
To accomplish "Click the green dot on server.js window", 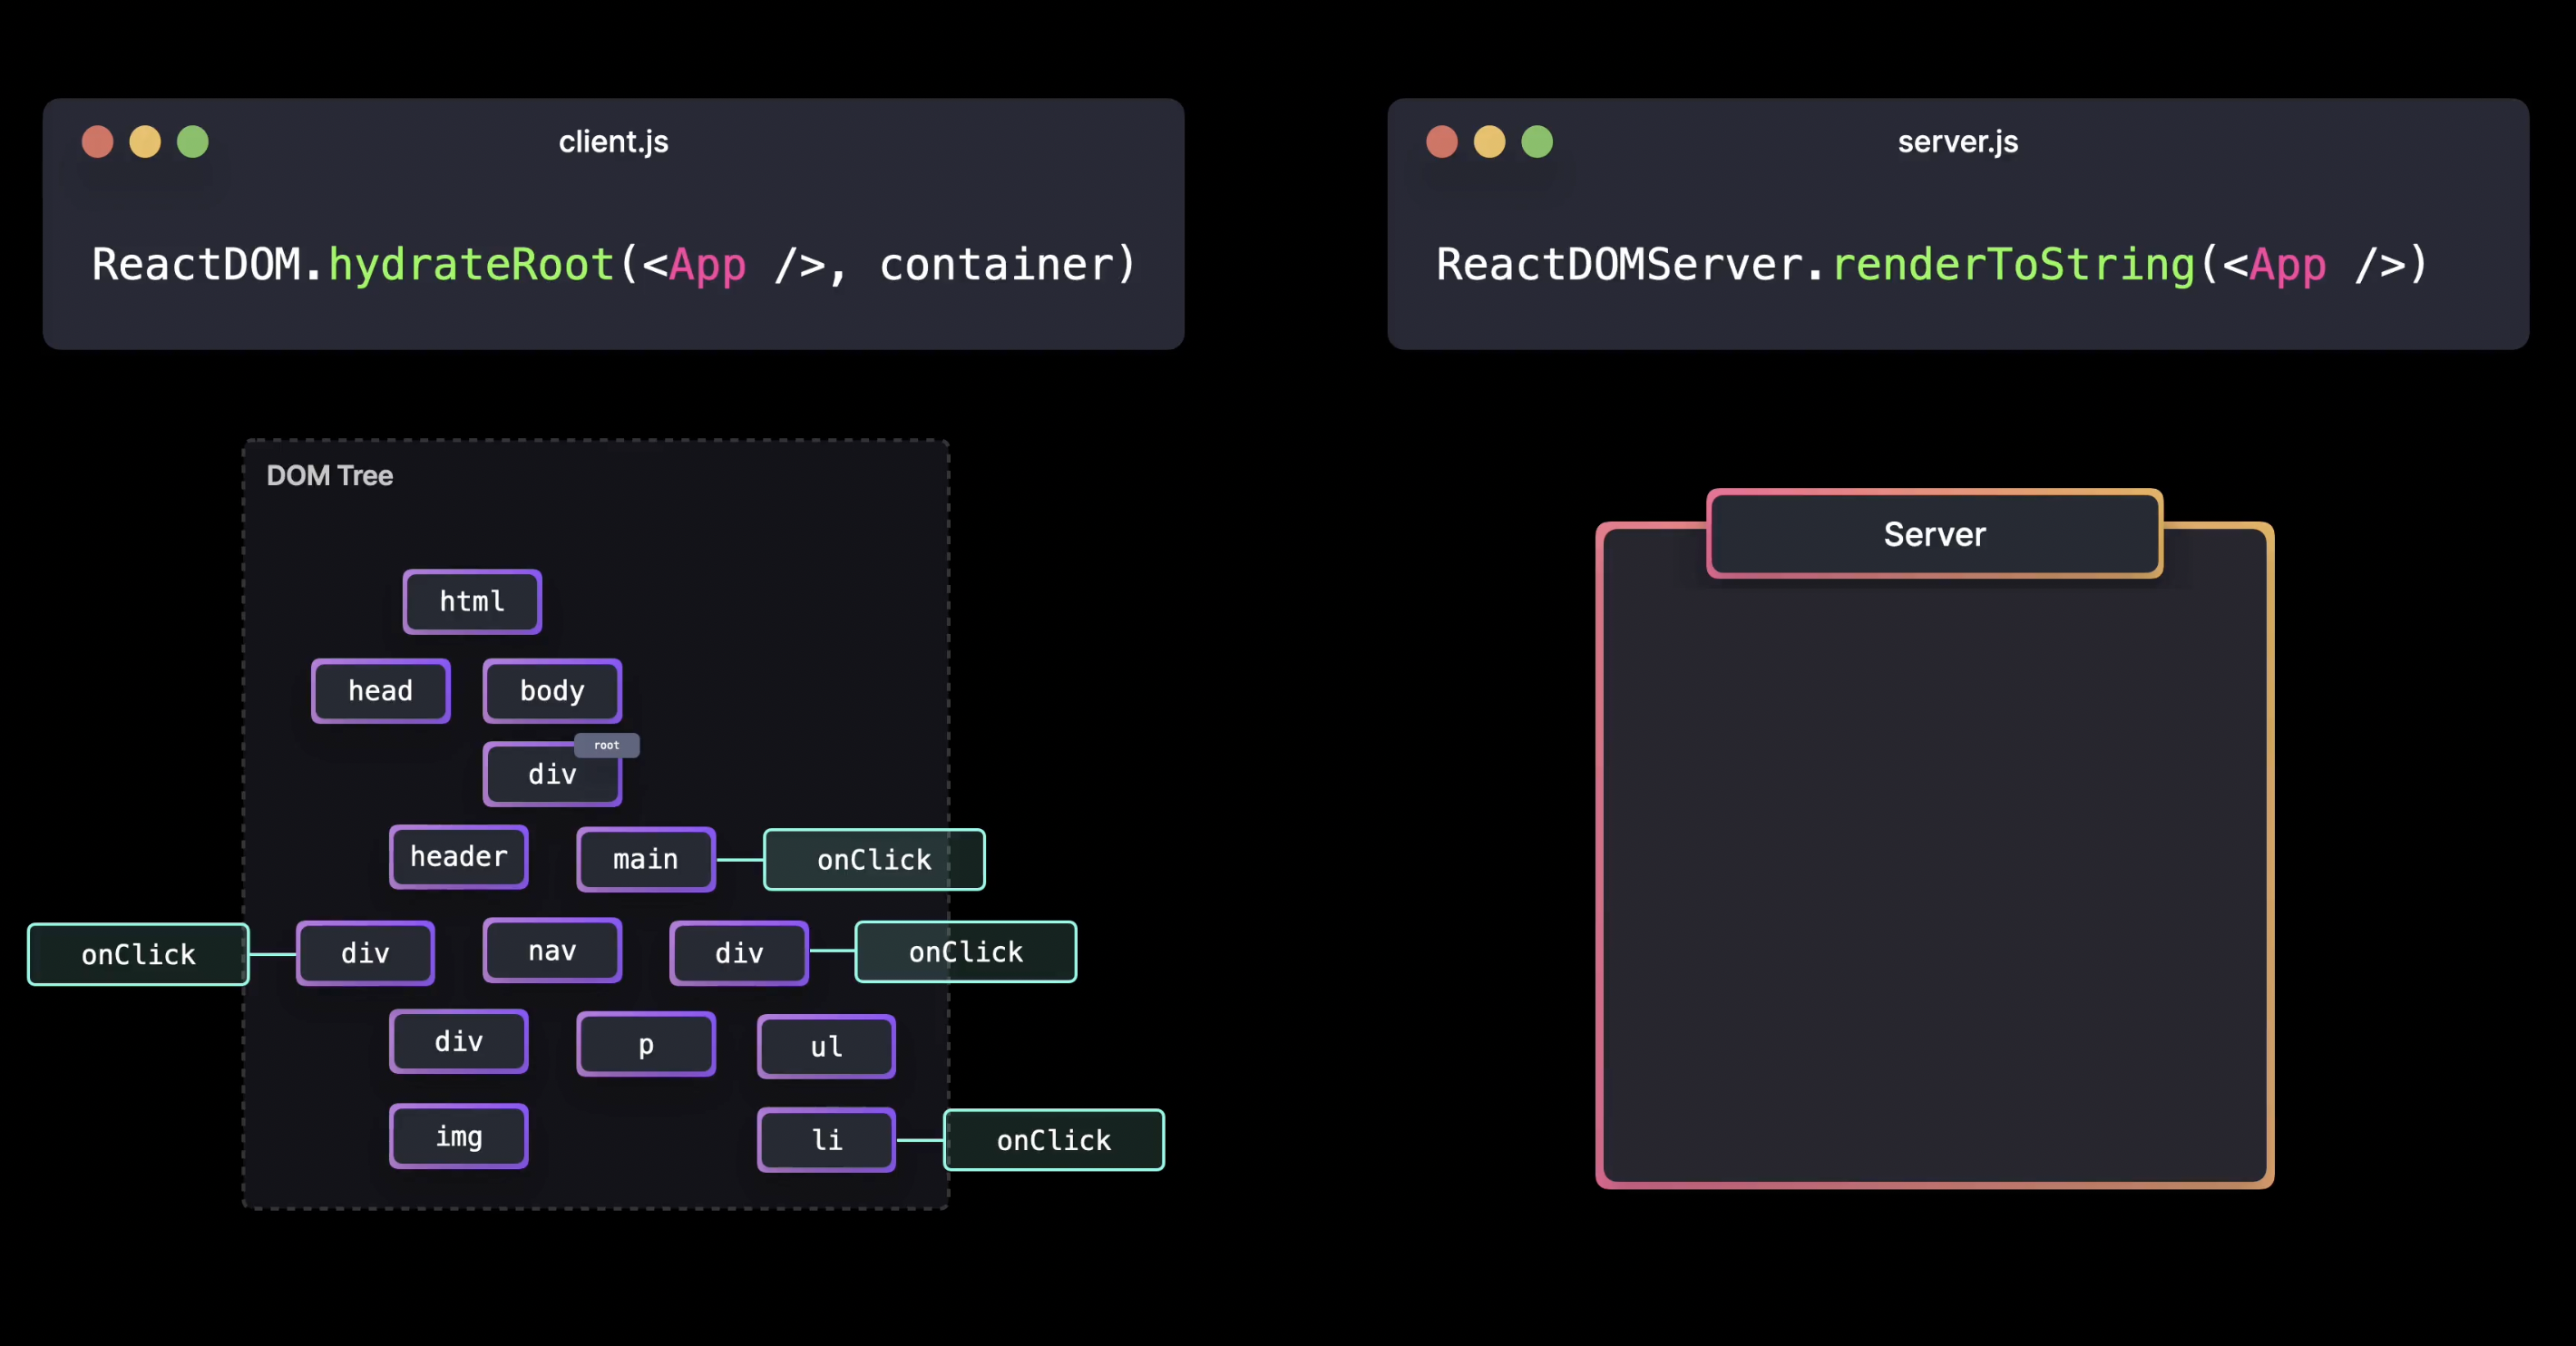I will (1537, 142).
